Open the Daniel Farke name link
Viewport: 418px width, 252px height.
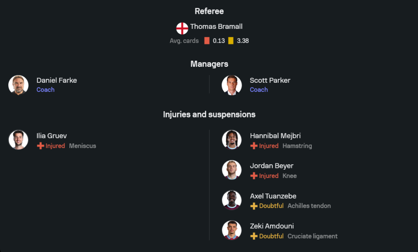point(56,80)
